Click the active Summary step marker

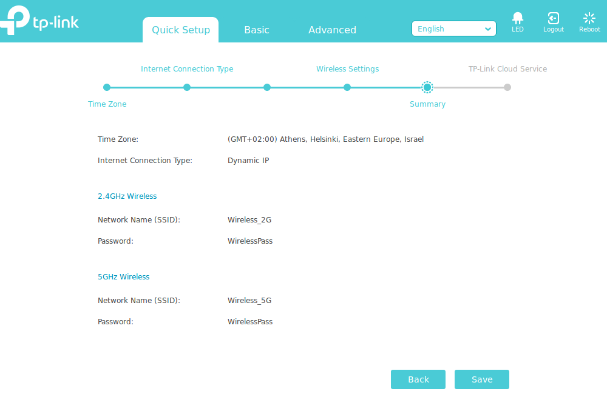click(427, 87)
